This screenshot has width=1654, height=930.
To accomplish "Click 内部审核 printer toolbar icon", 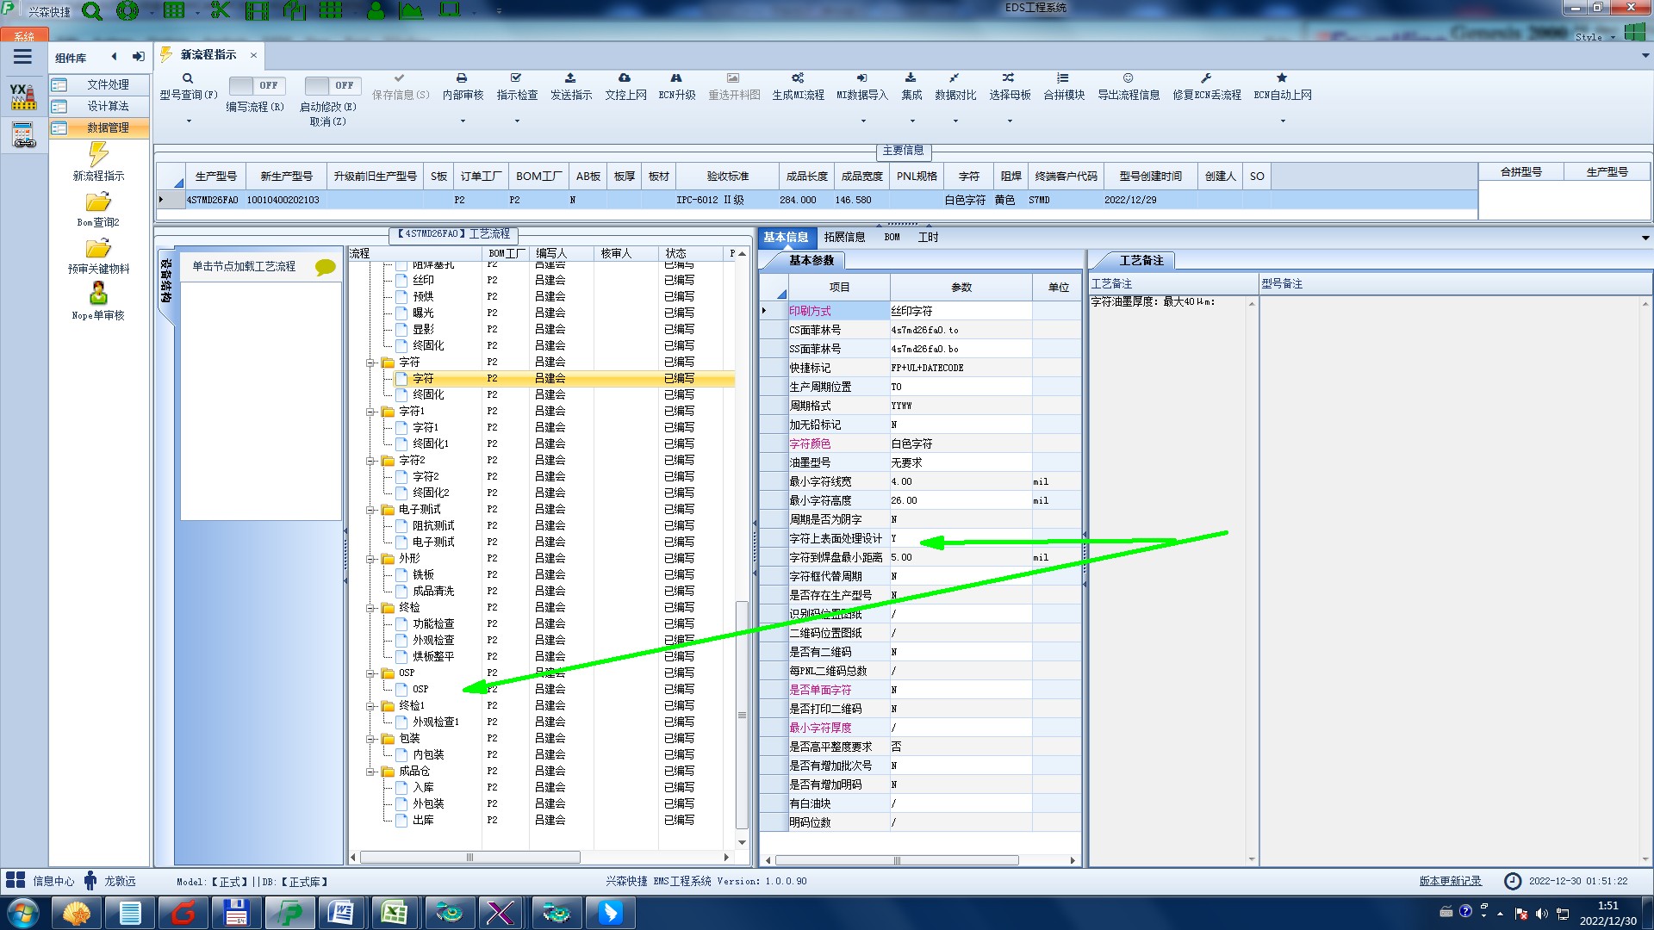I will point(463,86).
